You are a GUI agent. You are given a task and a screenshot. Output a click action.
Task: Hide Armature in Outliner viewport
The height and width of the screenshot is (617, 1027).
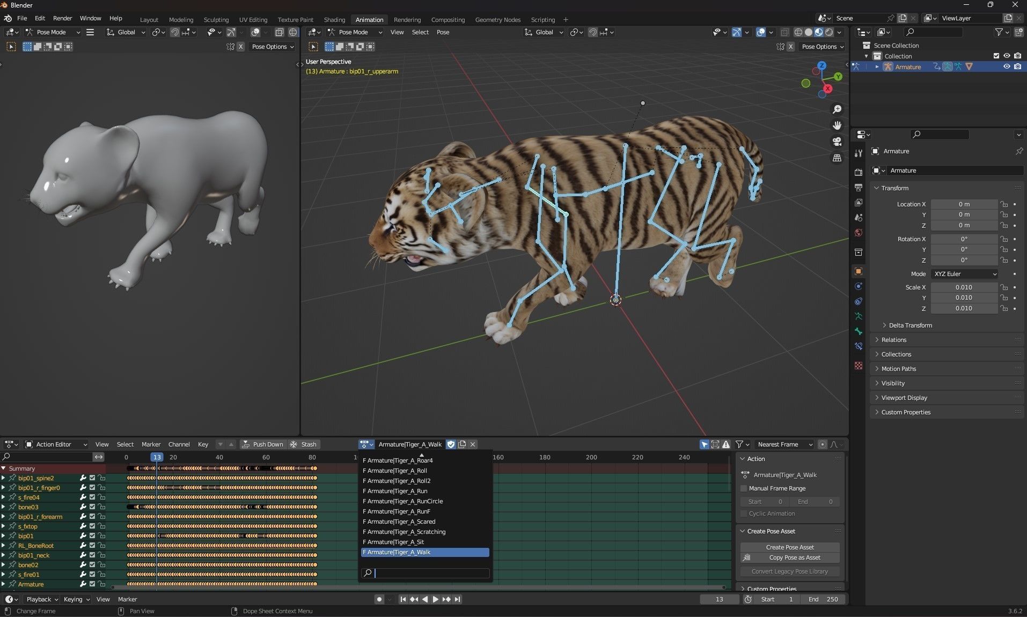(x=1007, y=67)
